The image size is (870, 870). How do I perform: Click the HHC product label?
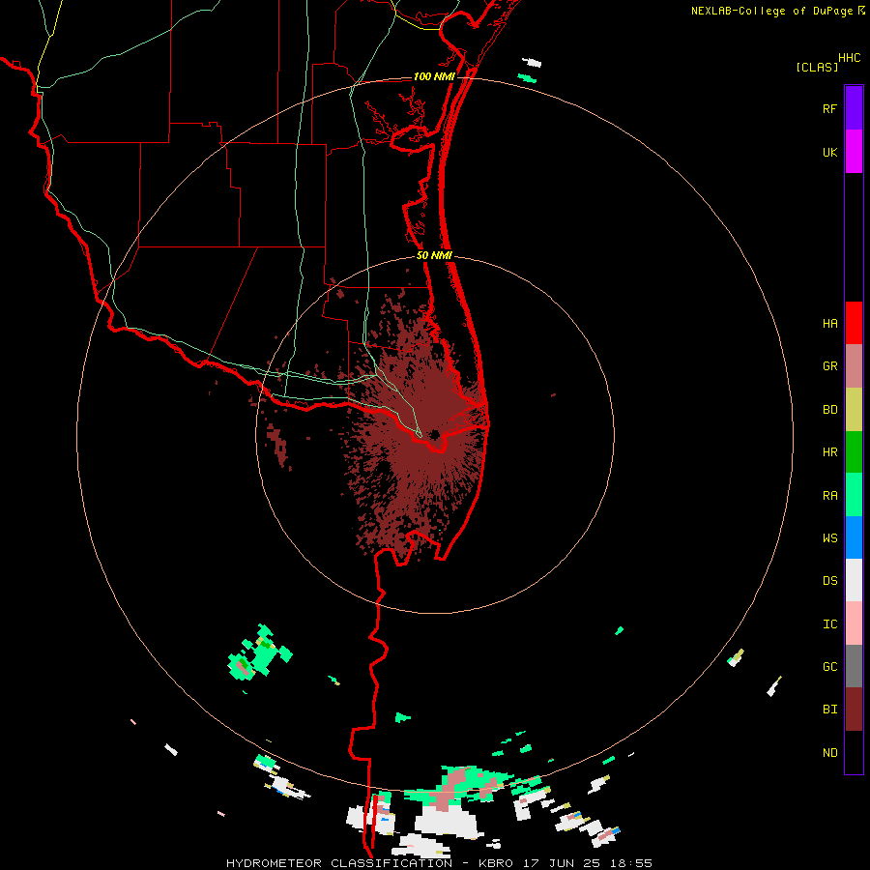[x=850, y=58]
